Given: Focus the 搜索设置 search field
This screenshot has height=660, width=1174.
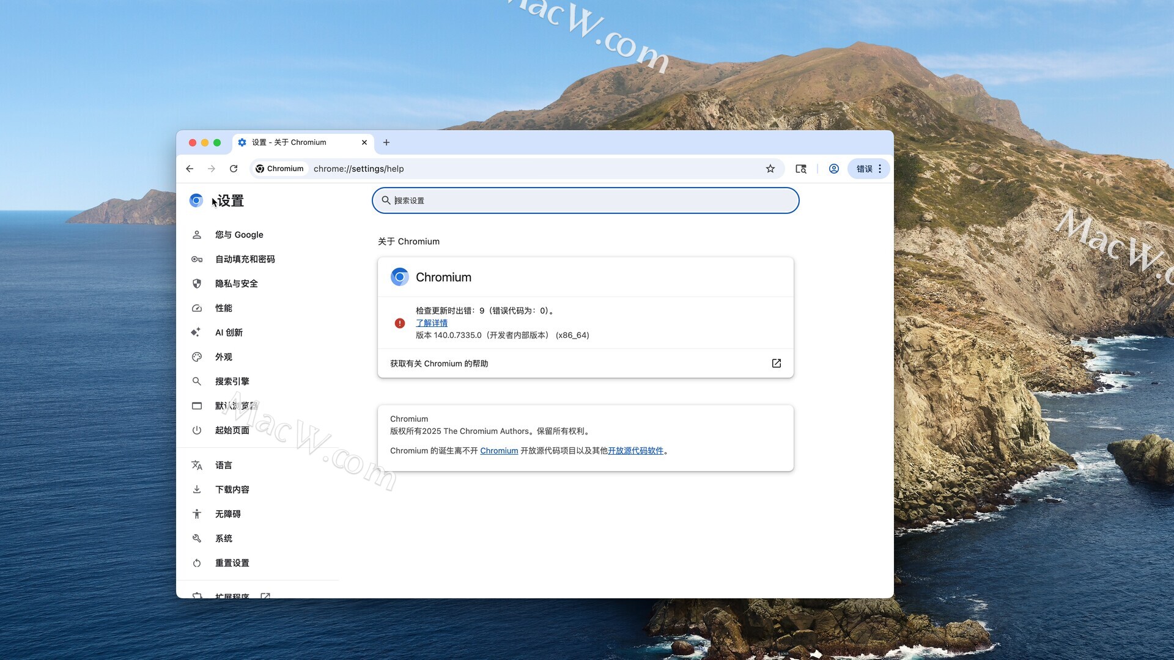Looking at the screenshot, I should pyautogui.click(x=585, y=200).
